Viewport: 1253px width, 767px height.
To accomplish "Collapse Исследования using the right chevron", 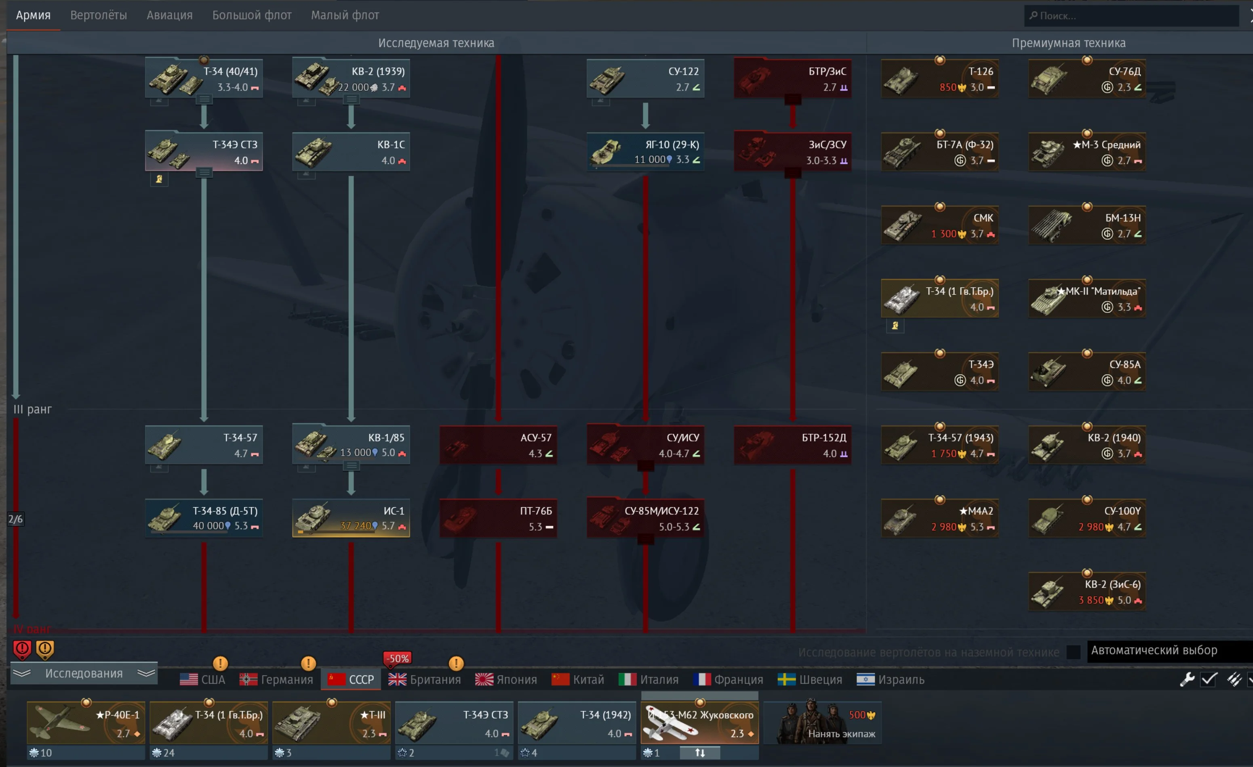I will tap(146, 673).
